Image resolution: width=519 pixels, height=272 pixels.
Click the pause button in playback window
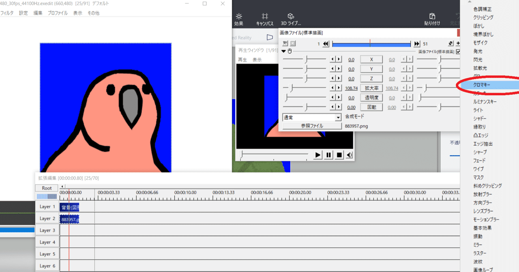click(x=328, y=155)
